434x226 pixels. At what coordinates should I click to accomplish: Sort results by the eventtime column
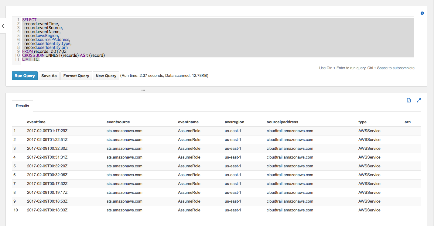[36, 122]
